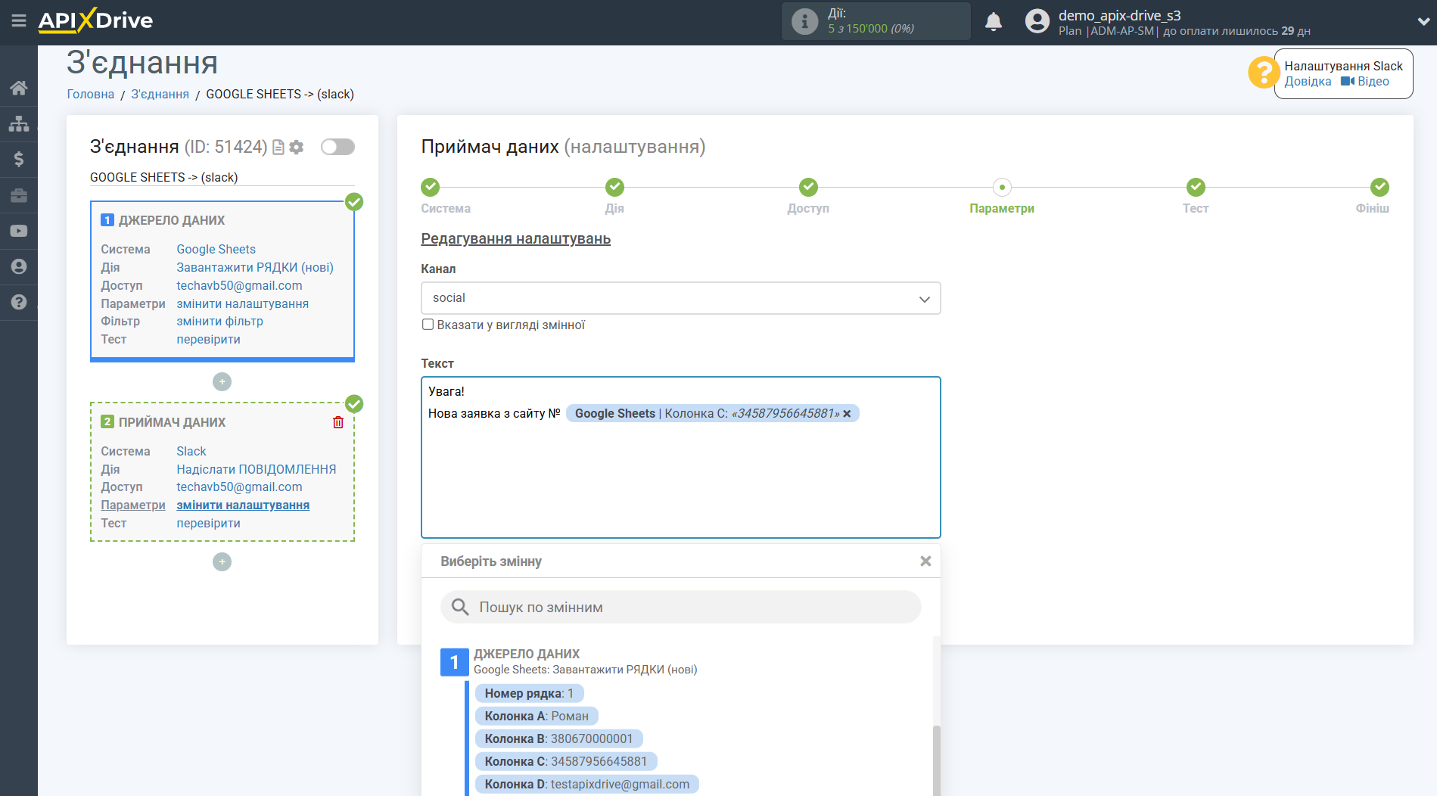Open the connections sitemap sidebar icon
The image size is (1437, 796).
pos(19,123)
